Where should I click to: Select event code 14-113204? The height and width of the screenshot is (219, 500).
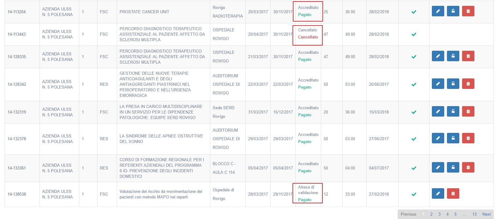(17, 12)
